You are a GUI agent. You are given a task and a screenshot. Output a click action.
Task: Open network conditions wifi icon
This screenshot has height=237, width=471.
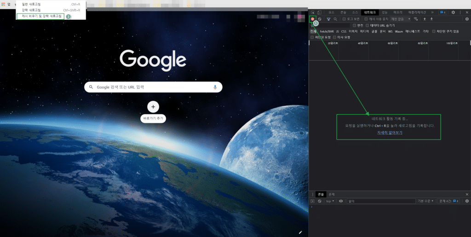pos(416,19)
